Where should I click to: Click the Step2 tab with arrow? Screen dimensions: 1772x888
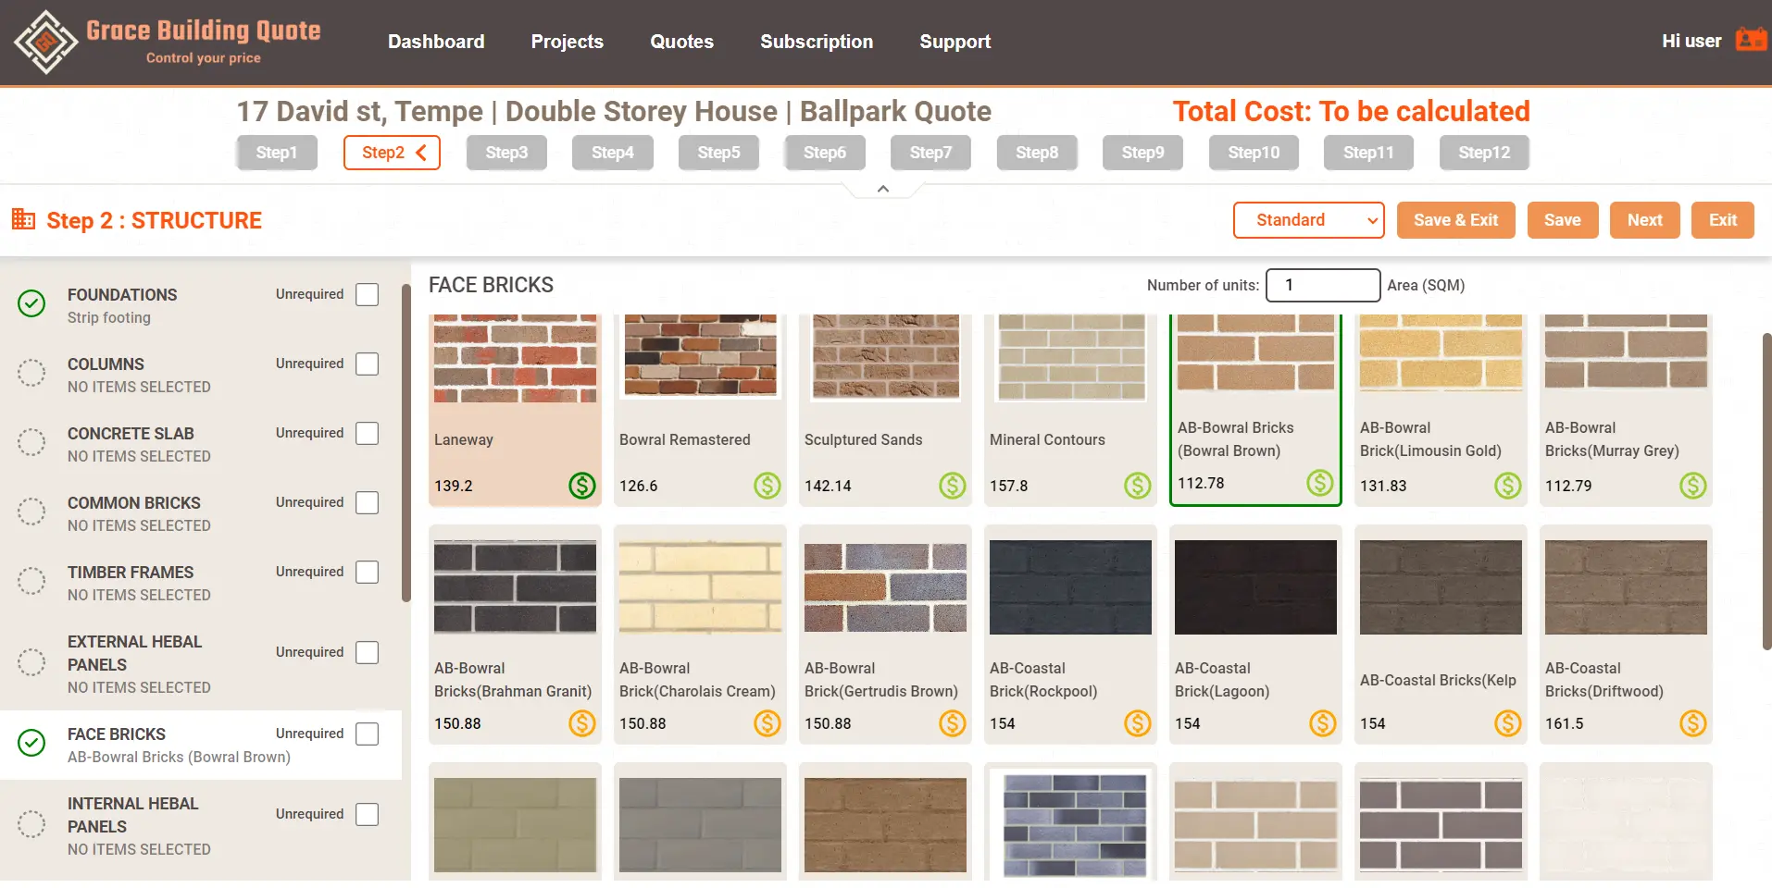(x=392, y=153)
